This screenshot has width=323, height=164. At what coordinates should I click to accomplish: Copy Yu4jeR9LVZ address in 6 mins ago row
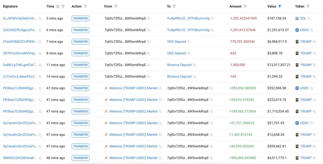tap(212, 30)
